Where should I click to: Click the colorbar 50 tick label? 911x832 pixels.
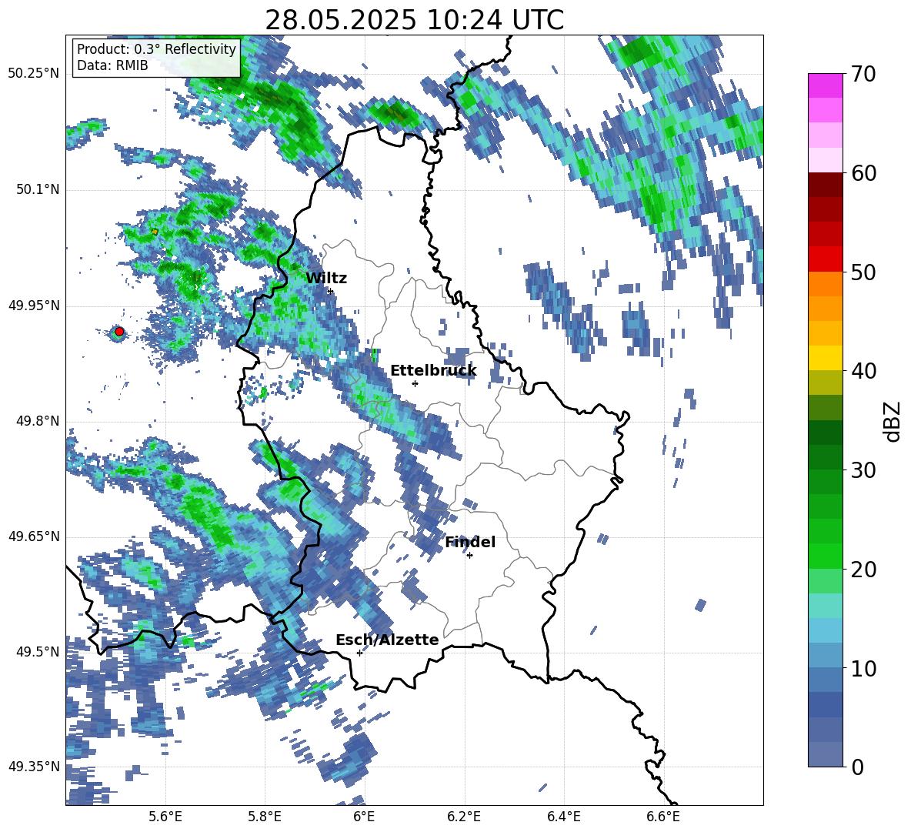pyautogui.click(x=863, y=272)
